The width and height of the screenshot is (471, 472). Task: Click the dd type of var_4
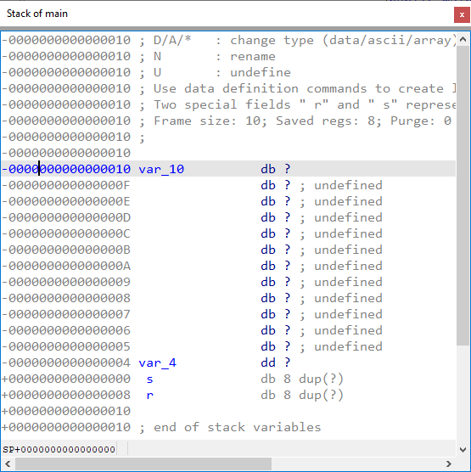pyautogui.click(x=268, y=362)
